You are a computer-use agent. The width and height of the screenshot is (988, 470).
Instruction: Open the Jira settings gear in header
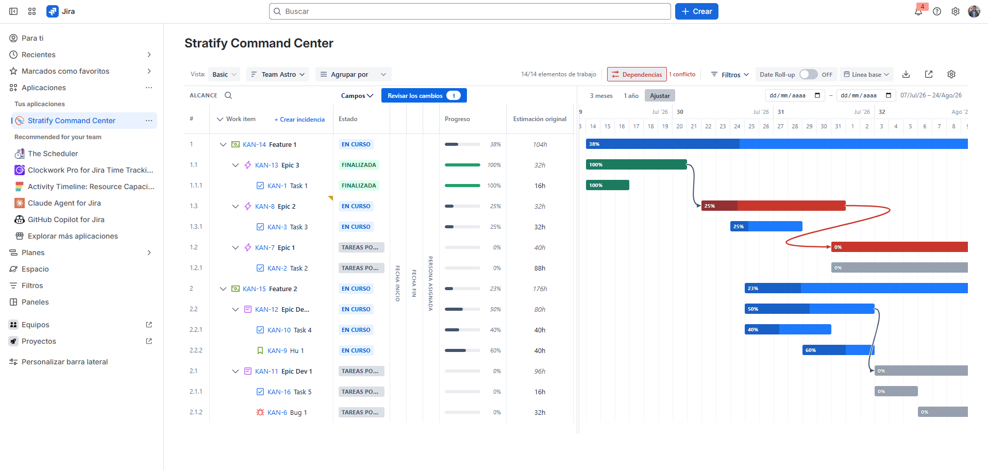956,11
